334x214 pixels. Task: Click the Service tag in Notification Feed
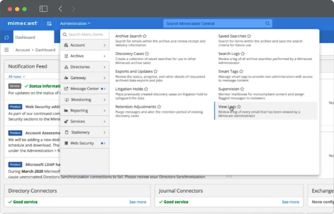click(x=15, y=86)
